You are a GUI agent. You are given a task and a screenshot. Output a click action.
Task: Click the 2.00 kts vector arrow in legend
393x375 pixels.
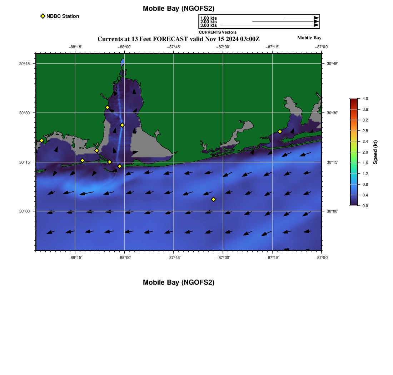[x=284, y=22]
